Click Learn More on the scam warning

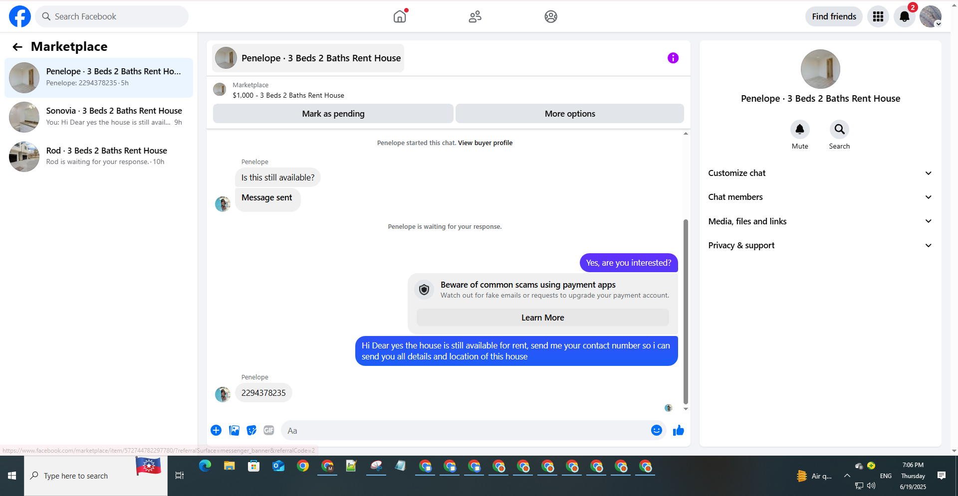pos(543,318)
